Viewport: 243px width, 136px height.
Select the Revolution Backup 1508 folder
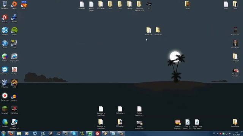pos(139,6)
